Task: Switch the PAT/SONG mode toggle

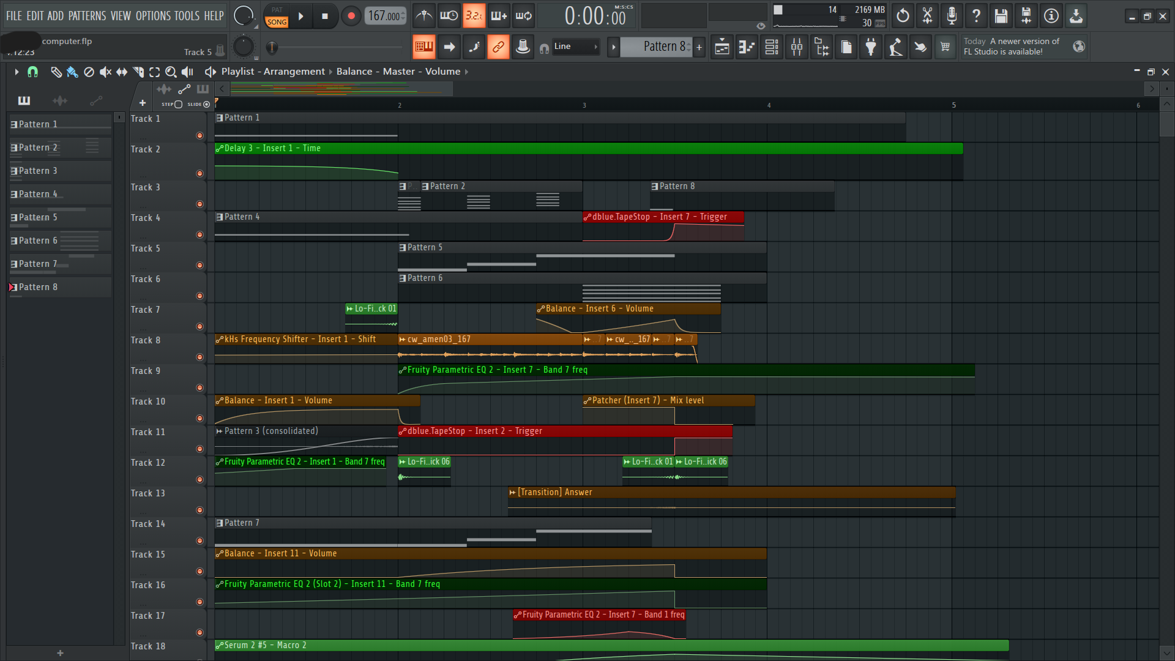Action: pos(277,17)
